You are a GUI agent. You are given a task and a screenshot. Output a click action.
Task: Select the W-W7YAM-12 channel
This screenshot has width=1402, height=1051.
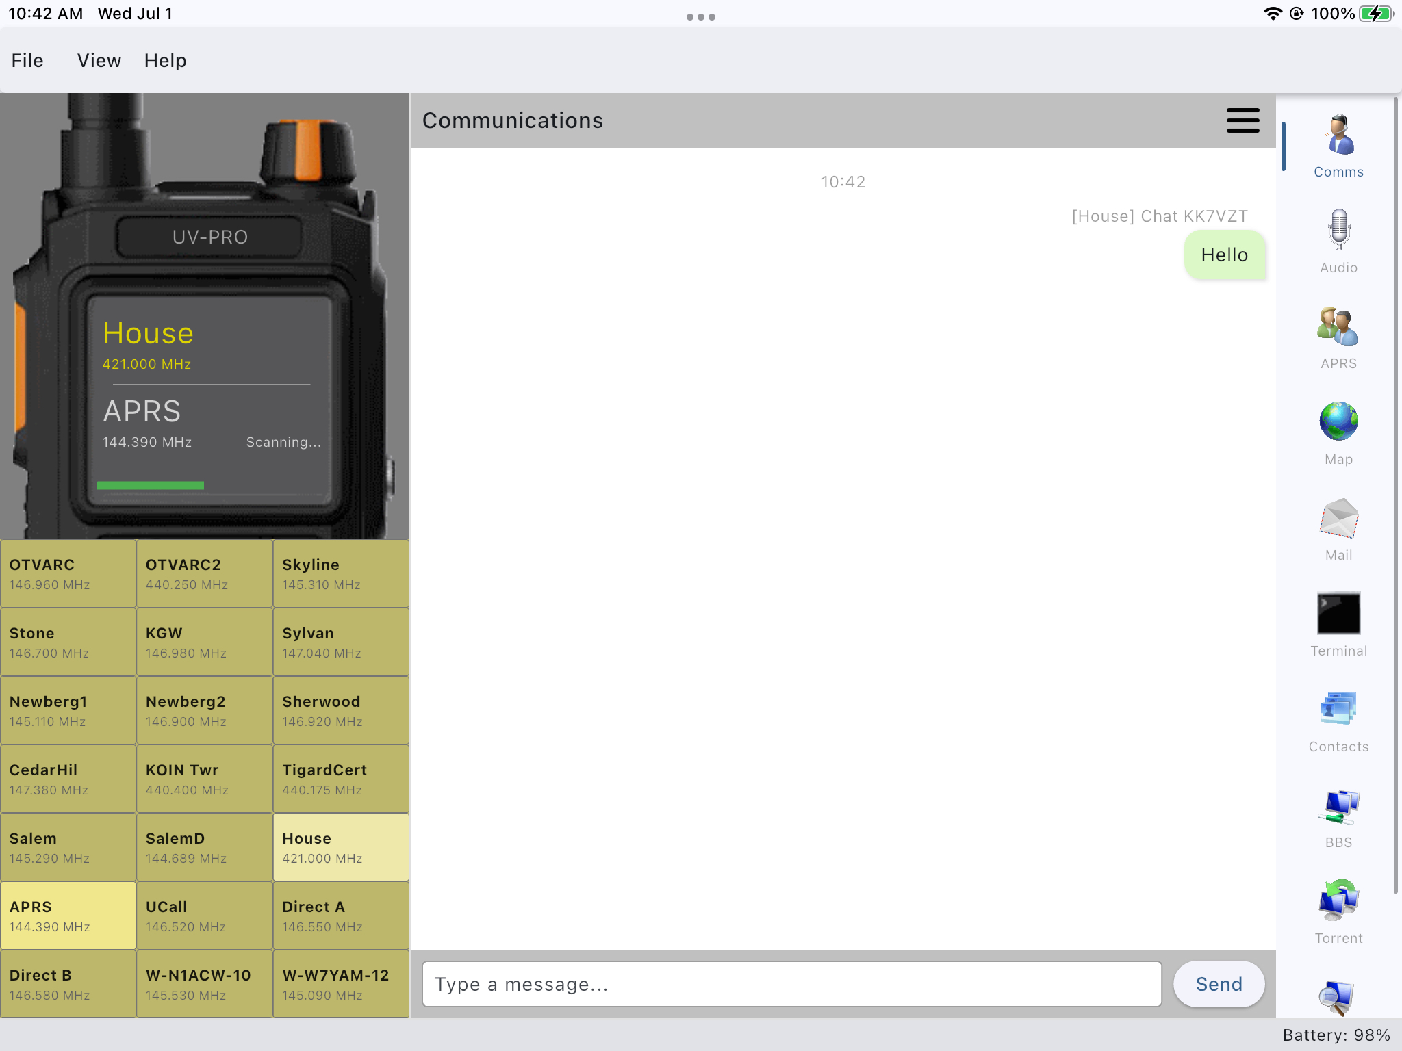click(x=341, y=984)
